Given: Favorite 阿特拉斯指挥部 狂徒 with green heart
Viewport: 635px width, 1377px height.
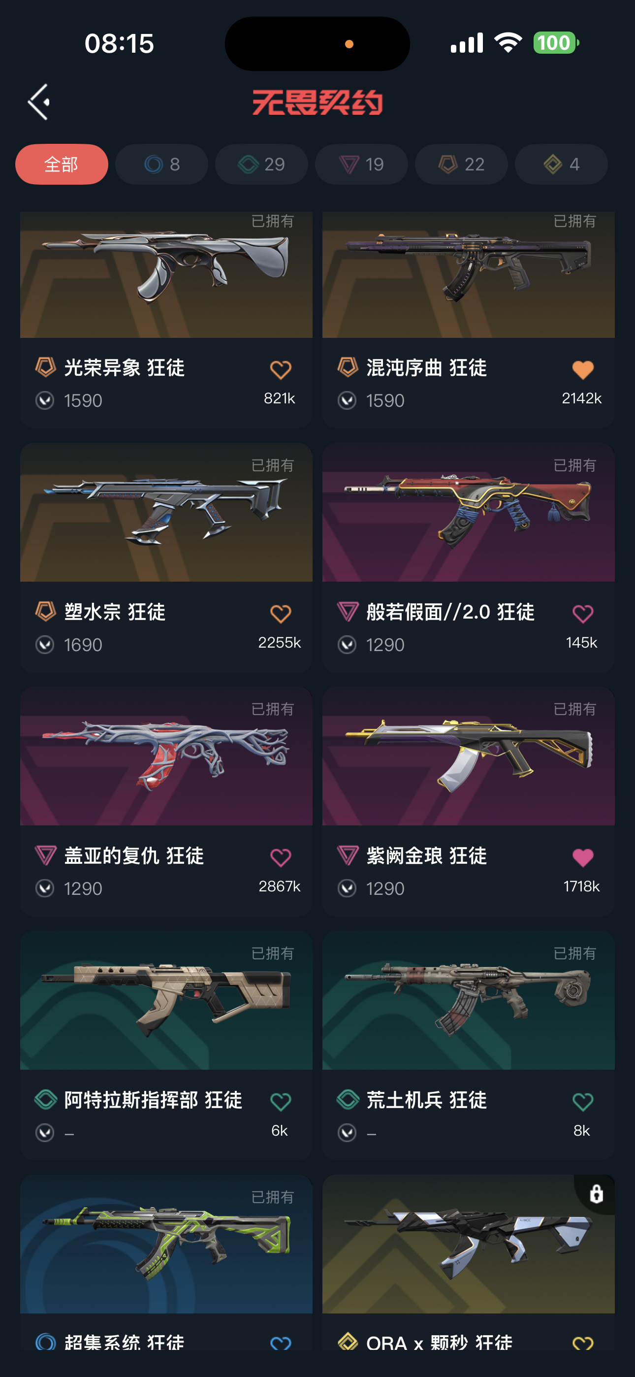Looking at the screenshot, I should pos(281,1101).
